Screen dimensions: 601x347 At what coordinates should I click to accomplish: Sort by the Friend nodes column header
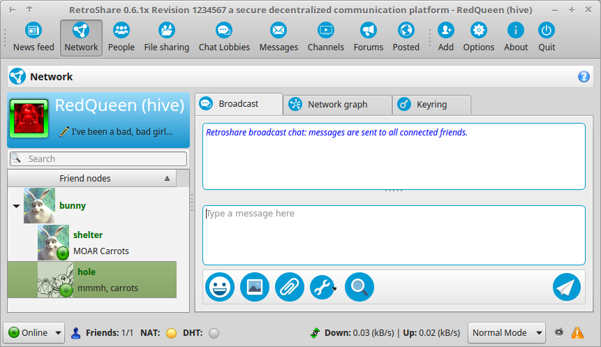tap(92, 178)
